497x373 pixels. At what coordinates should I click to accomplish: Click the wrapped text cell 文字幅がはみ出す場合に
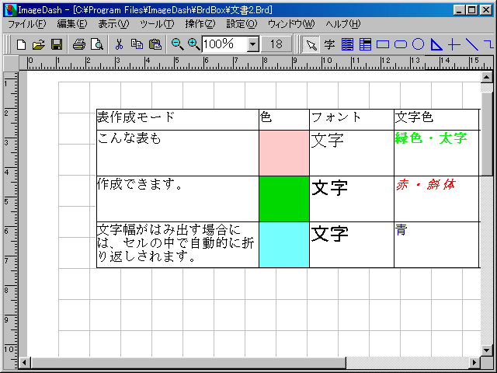178,245
